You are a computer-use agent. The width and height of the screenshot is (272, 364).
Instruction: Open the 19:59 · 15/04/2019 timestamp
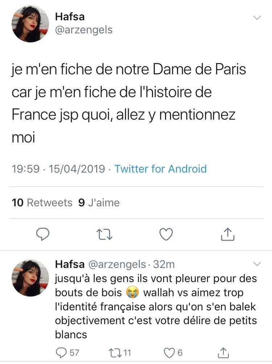coord(58,169)
